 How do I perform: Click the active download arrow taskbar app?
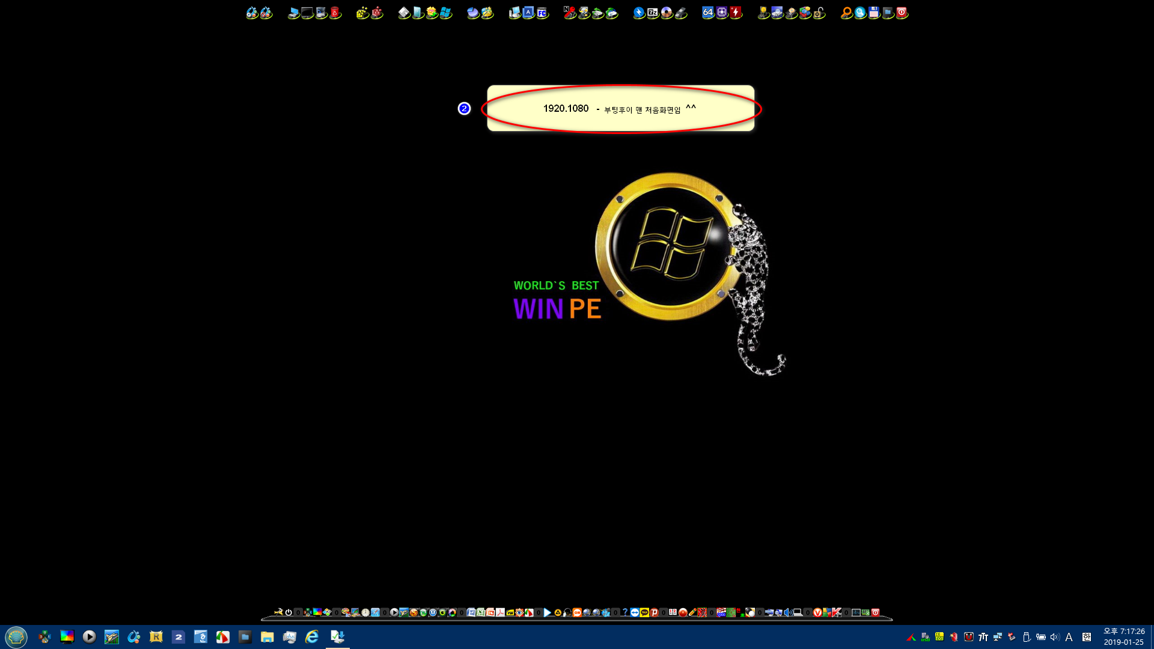tap(338, 637)
